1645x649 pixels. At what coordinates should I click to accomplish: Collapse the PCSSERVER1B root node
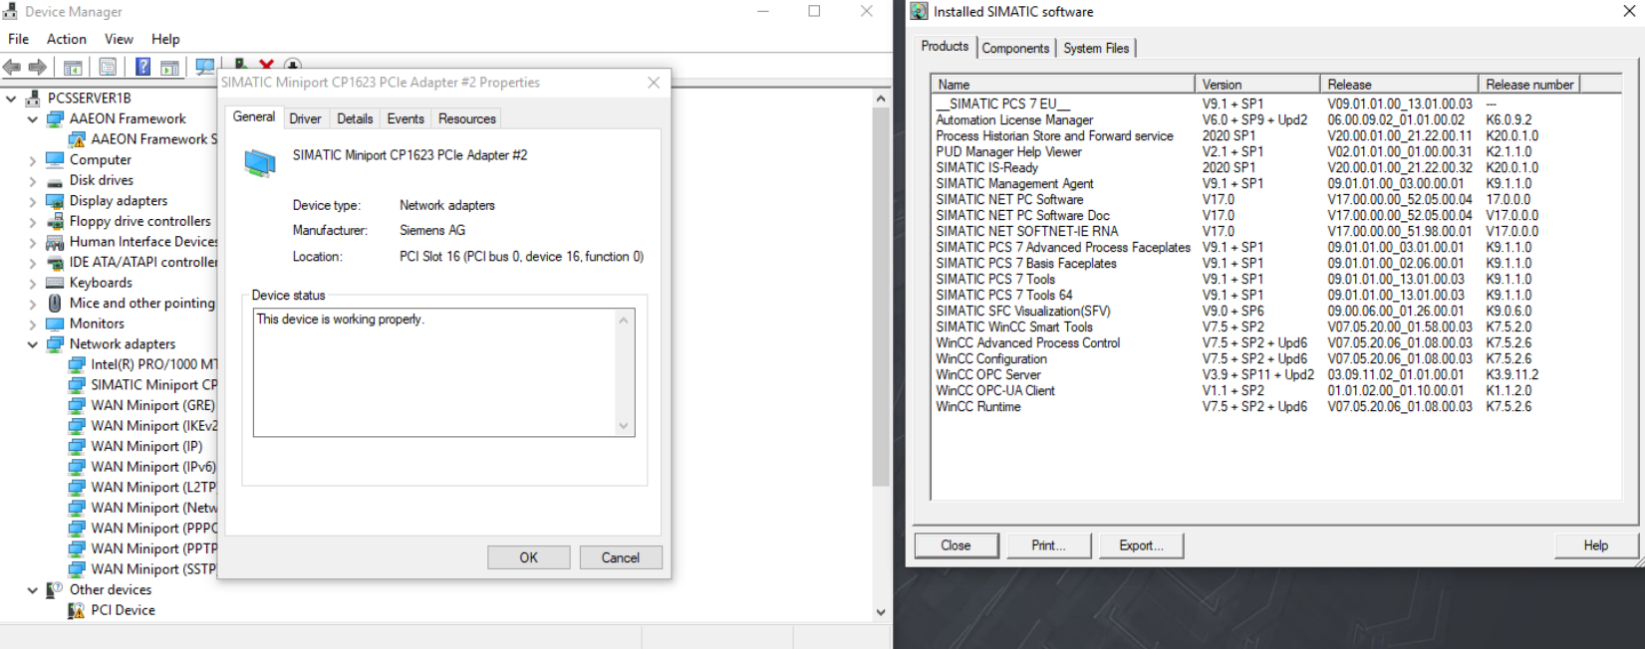11,99
